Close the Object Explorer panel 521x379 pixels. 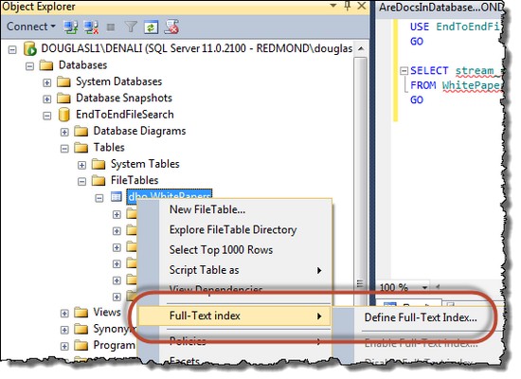coord(362,6)
